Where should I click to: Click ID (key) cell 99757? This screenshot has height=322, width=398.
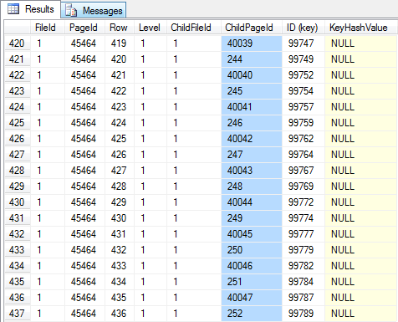pyautogui.click(x=304, y=107)
